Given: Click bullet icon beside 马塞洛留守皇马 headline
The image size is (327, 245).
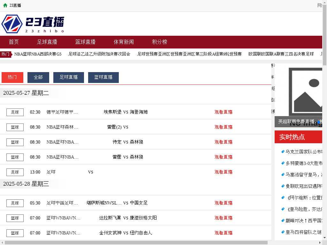Looking at the screenshot, I should (283, 174).
